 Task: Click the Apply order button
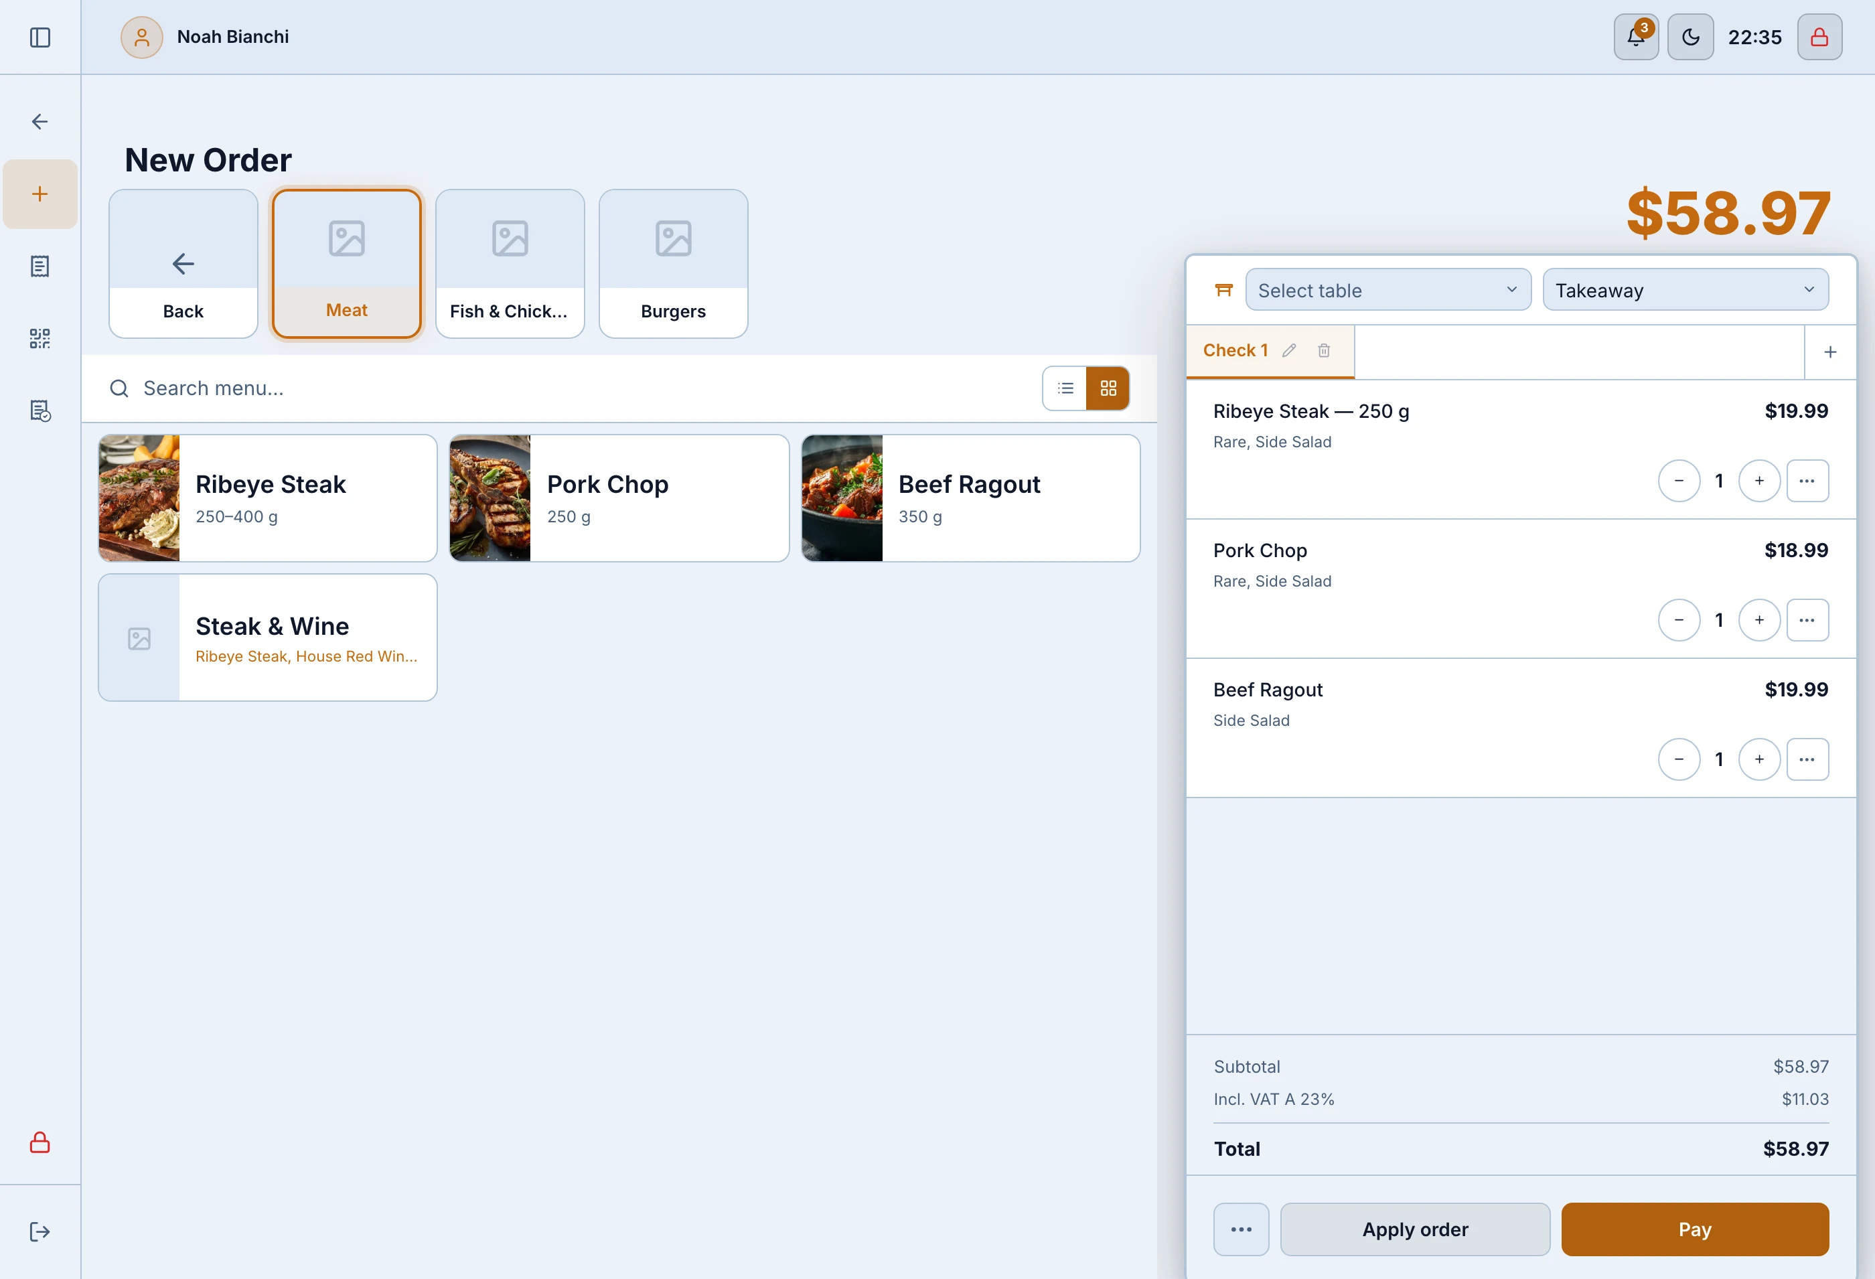point(1414,1229)
